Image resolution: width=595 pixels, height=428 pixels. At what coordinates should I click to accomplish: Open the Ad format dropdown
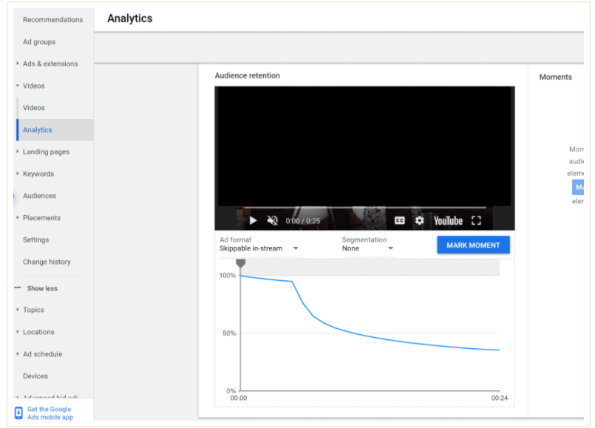click(259, 248)
